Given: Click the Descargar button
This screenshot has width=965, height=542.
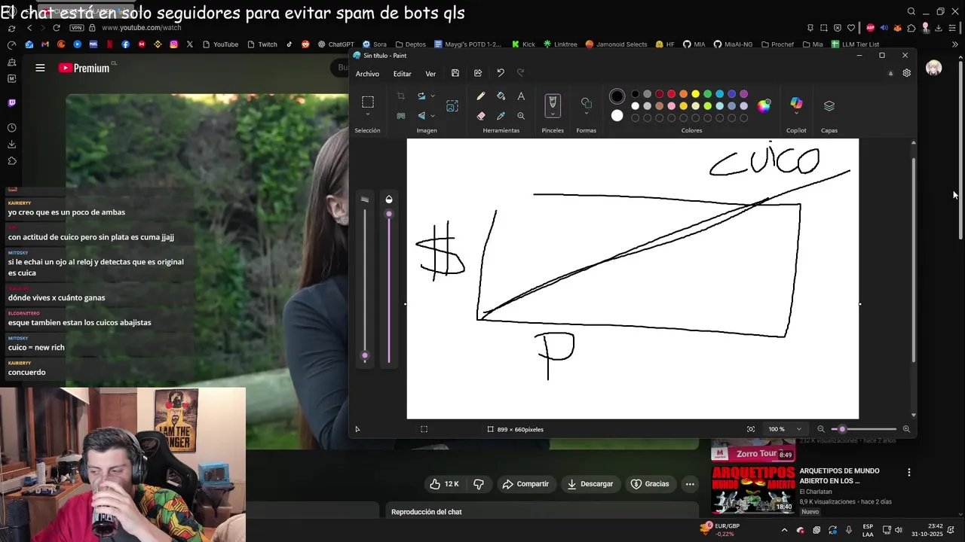Looking at the screenshot, I should click(x=590, y=484).
